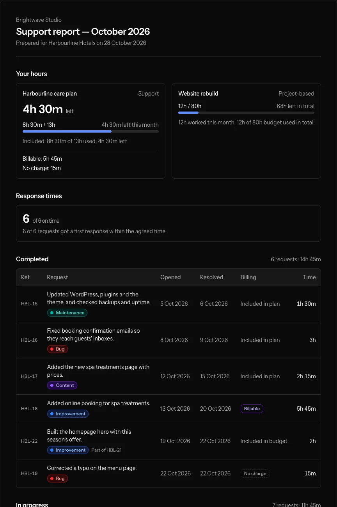The image size is (337, 507).
Task: Click the "6 requests · 14h 45m" summary
Action: click(x=296, y=259)
